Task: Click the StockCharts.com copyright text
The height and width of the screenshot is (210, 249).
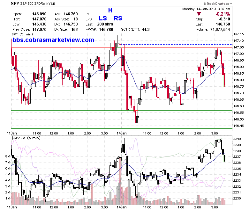Action: pyautogui.click(x=218, y=4)
